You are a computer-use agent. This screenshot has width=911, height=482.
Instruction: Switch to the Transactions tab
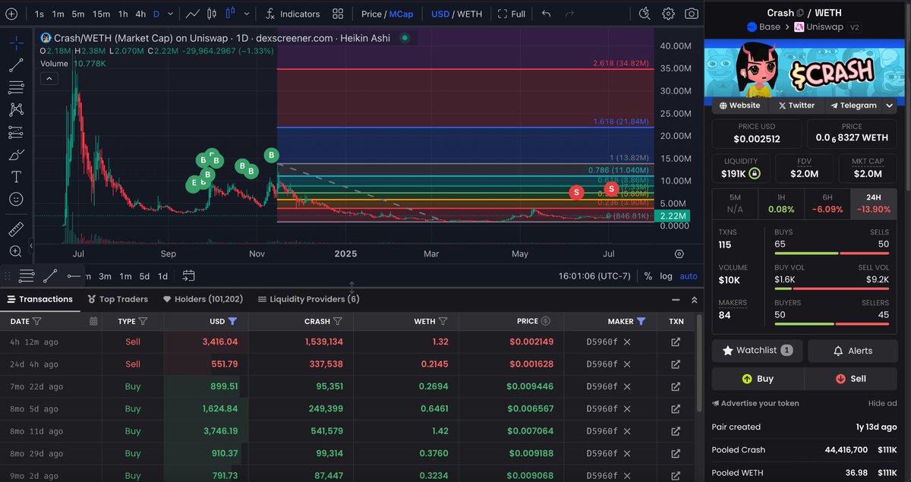[39, 299]
